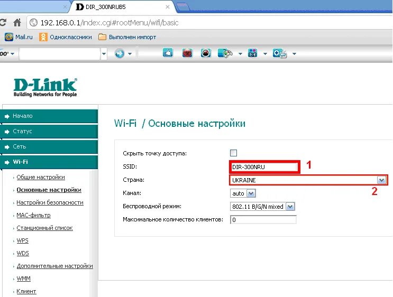Open the MAC-фильтр link
Image resolution: width=393 pixels, height=297 pixels.
[x=33, y=215]
